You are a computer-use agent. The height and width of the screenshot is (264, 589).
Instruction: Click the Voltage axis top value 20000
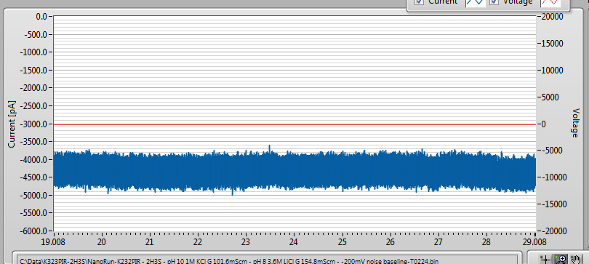pyautogui.click(x=551, y=17)
